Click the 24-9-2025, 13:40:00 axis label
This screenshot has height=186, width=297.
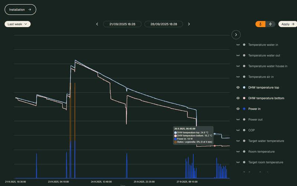(x=101, y=182)
